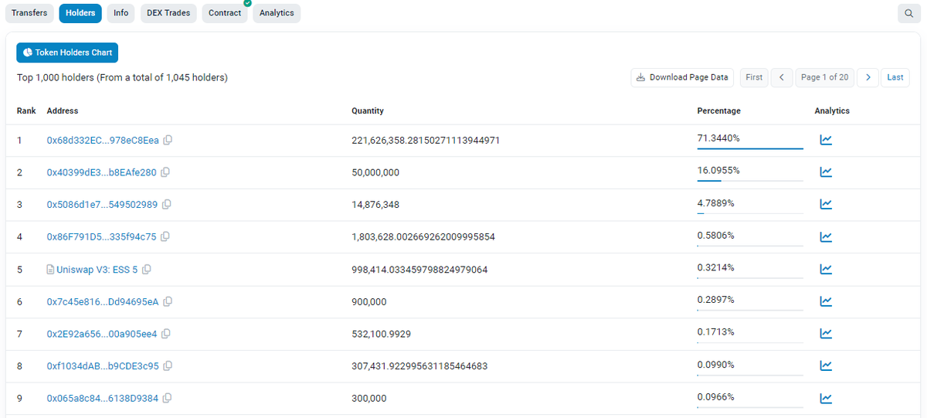Screen dimensions: 927x418
Task: Open the verified Contract tab
Action: coord(225,13)
